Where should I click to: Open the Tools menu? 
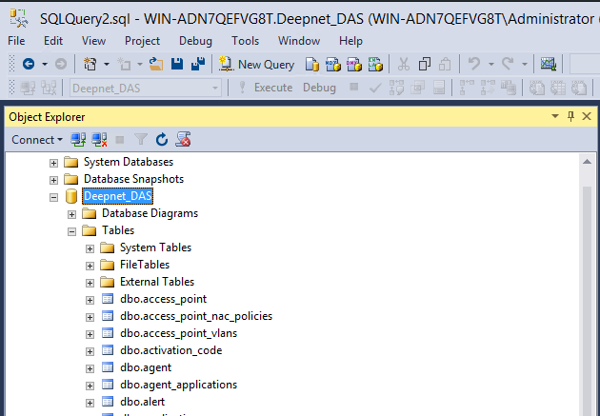click(x=245, y=41)
